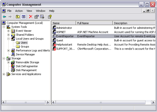Sort by the Full Name column header
Image resolution: width=157 pixels, height=112 pixels.
coord(94,23)
